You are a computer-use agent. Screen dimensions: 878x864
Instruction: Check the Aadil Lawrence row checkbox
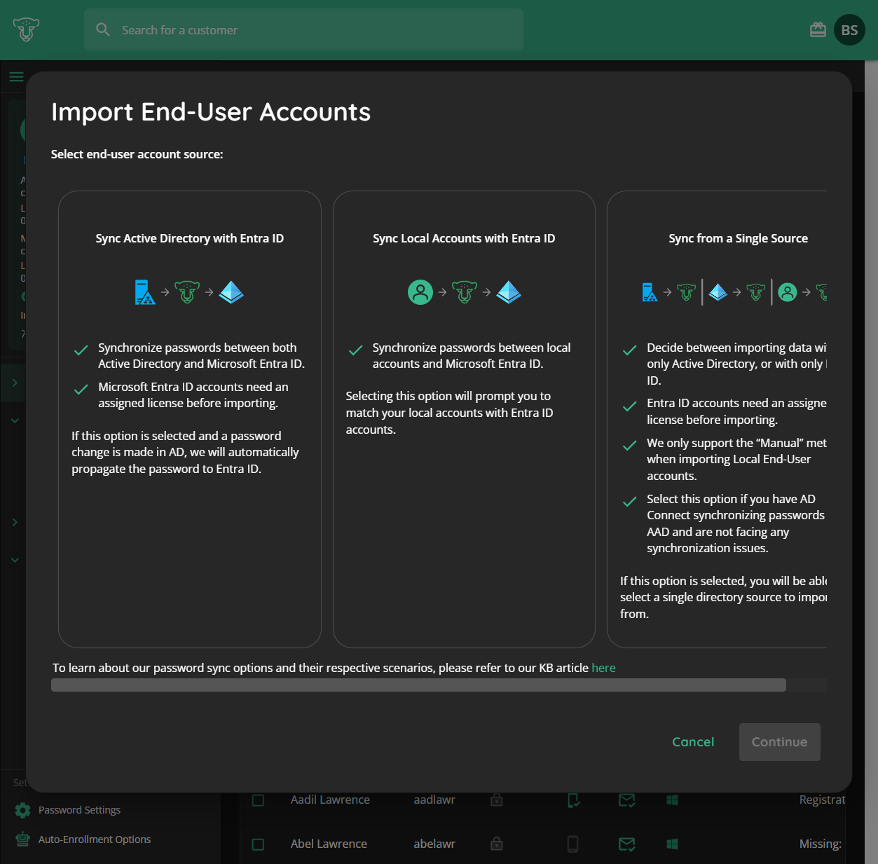click(258, 800)
